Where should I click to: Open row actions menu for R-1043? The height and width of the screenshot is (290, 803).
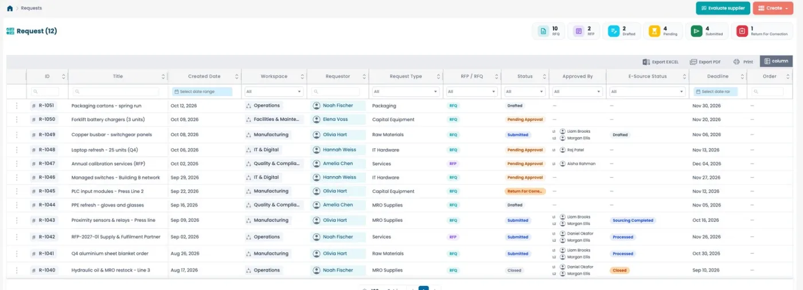coord(17,220)
